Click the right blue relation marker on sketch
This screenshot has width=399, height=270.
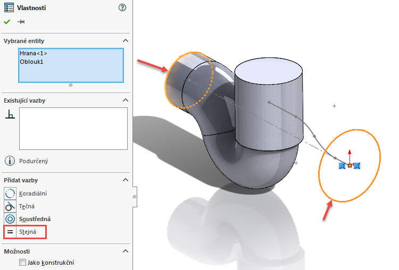[357, 166]
